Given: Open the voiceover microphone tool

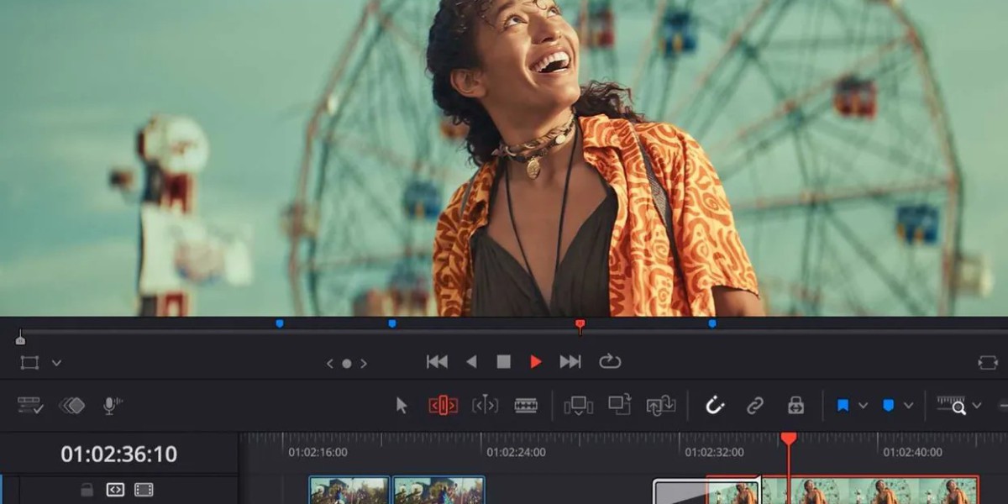Looking at the screenshot, I should click(x=110, y=406).
